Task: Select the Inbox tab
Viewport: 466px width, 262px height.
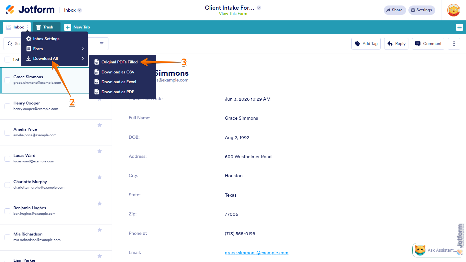Action: 15,27
